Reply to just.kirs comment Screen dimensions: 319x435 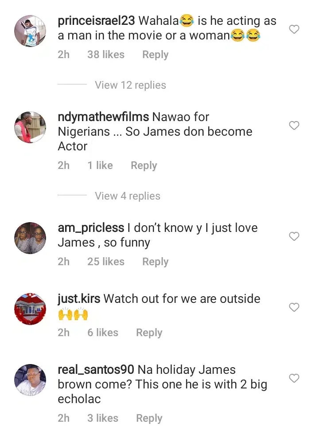point(149,333)
